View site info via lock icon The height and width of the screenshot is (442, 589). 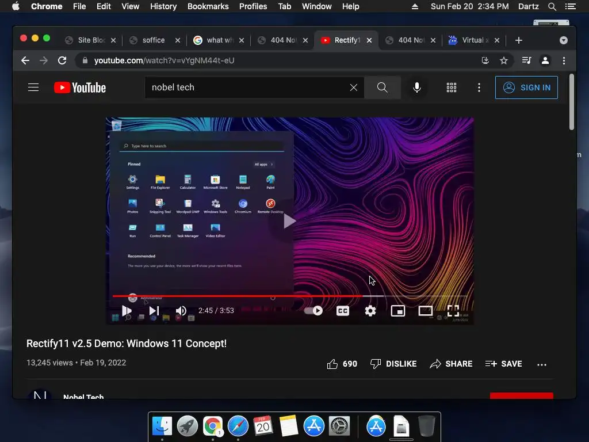click(x=85, y=60)
